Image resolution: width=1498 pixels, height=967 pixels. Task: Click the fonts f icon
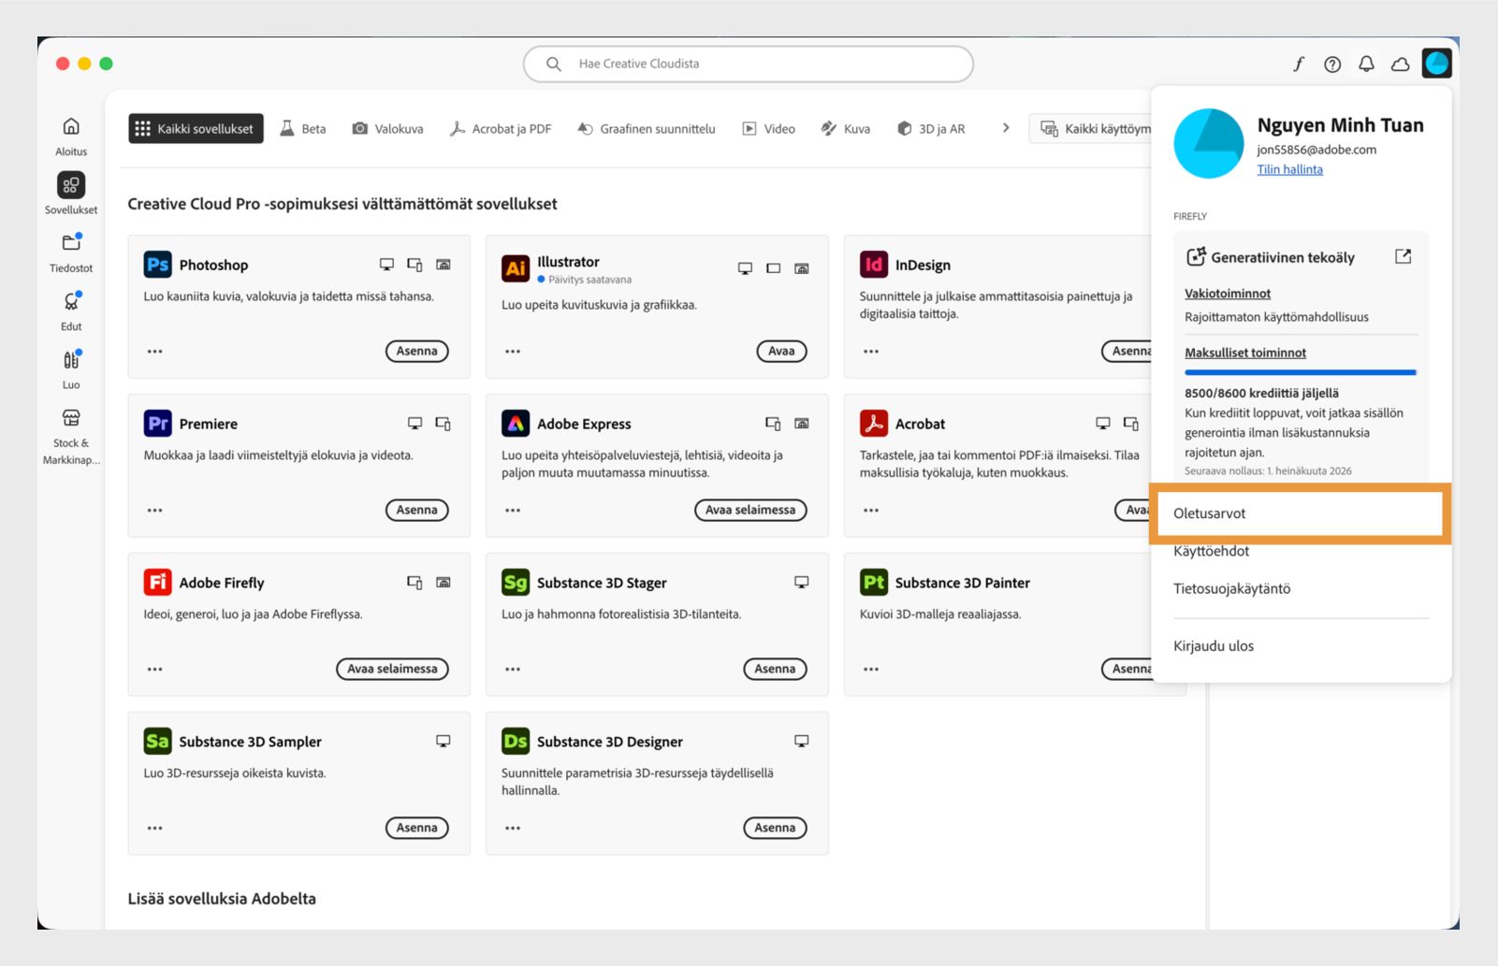pos(1299,64)
